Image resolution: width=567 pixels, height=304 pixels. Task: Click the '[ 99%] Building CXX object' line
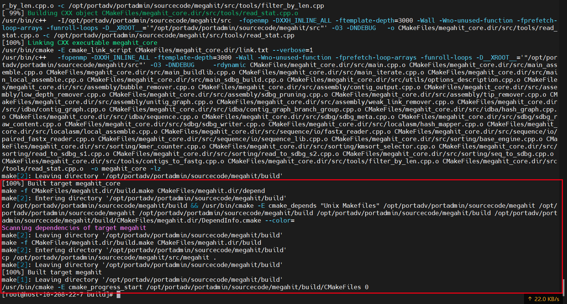click(x=150, y=13)
